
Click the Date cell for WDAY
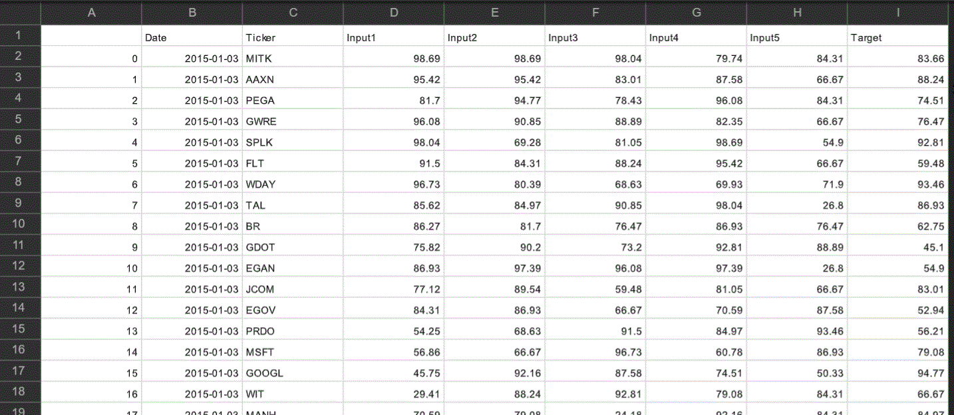coord(192,184)
